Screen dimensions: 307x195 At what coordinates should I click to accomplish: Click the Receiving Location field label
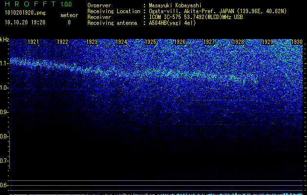pyautogui.click(x=114, y=11)
